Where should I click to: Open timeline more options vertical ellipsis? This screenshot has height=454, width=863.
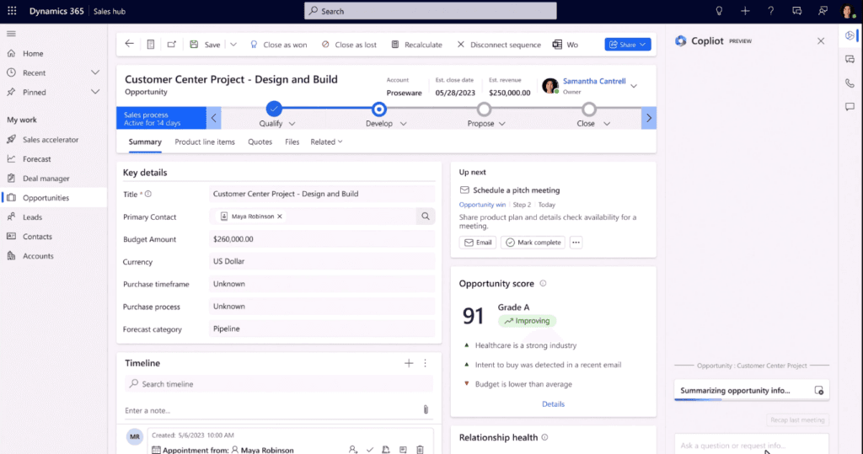click(425, 363)
